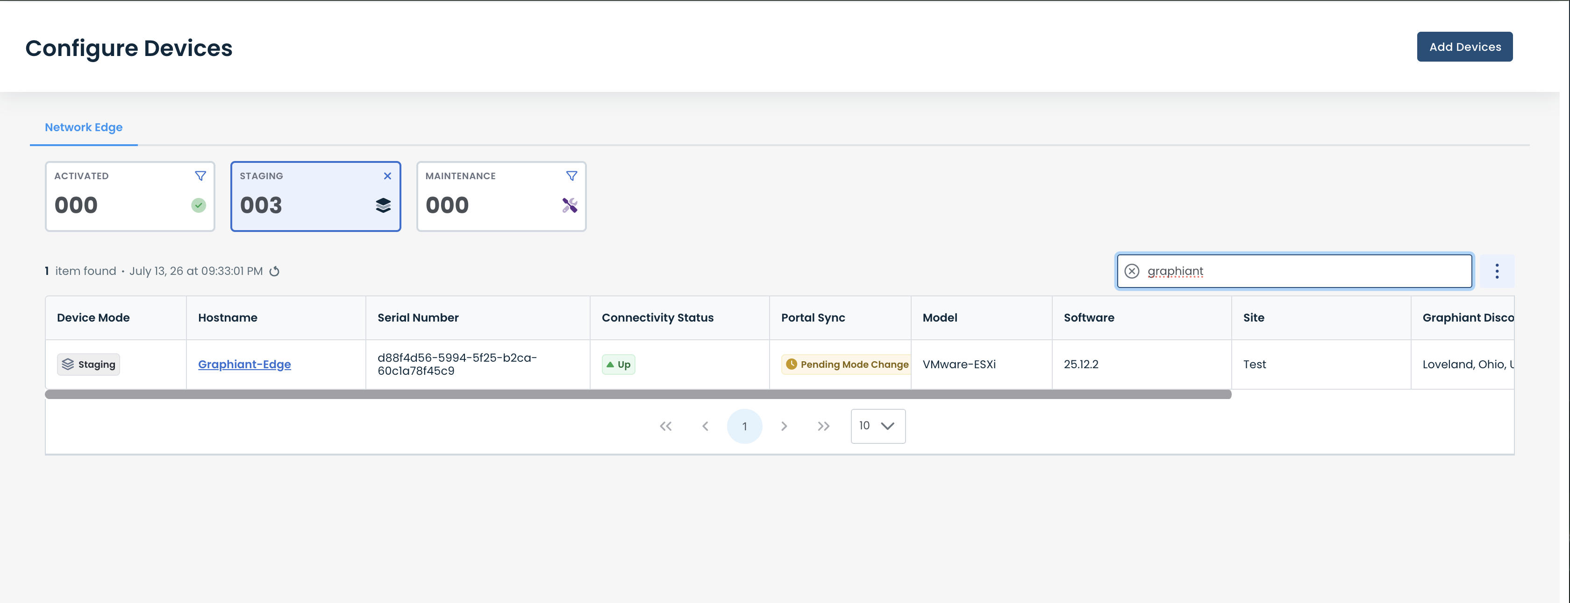Select the Maintenance 000 card

pos(501,196)
